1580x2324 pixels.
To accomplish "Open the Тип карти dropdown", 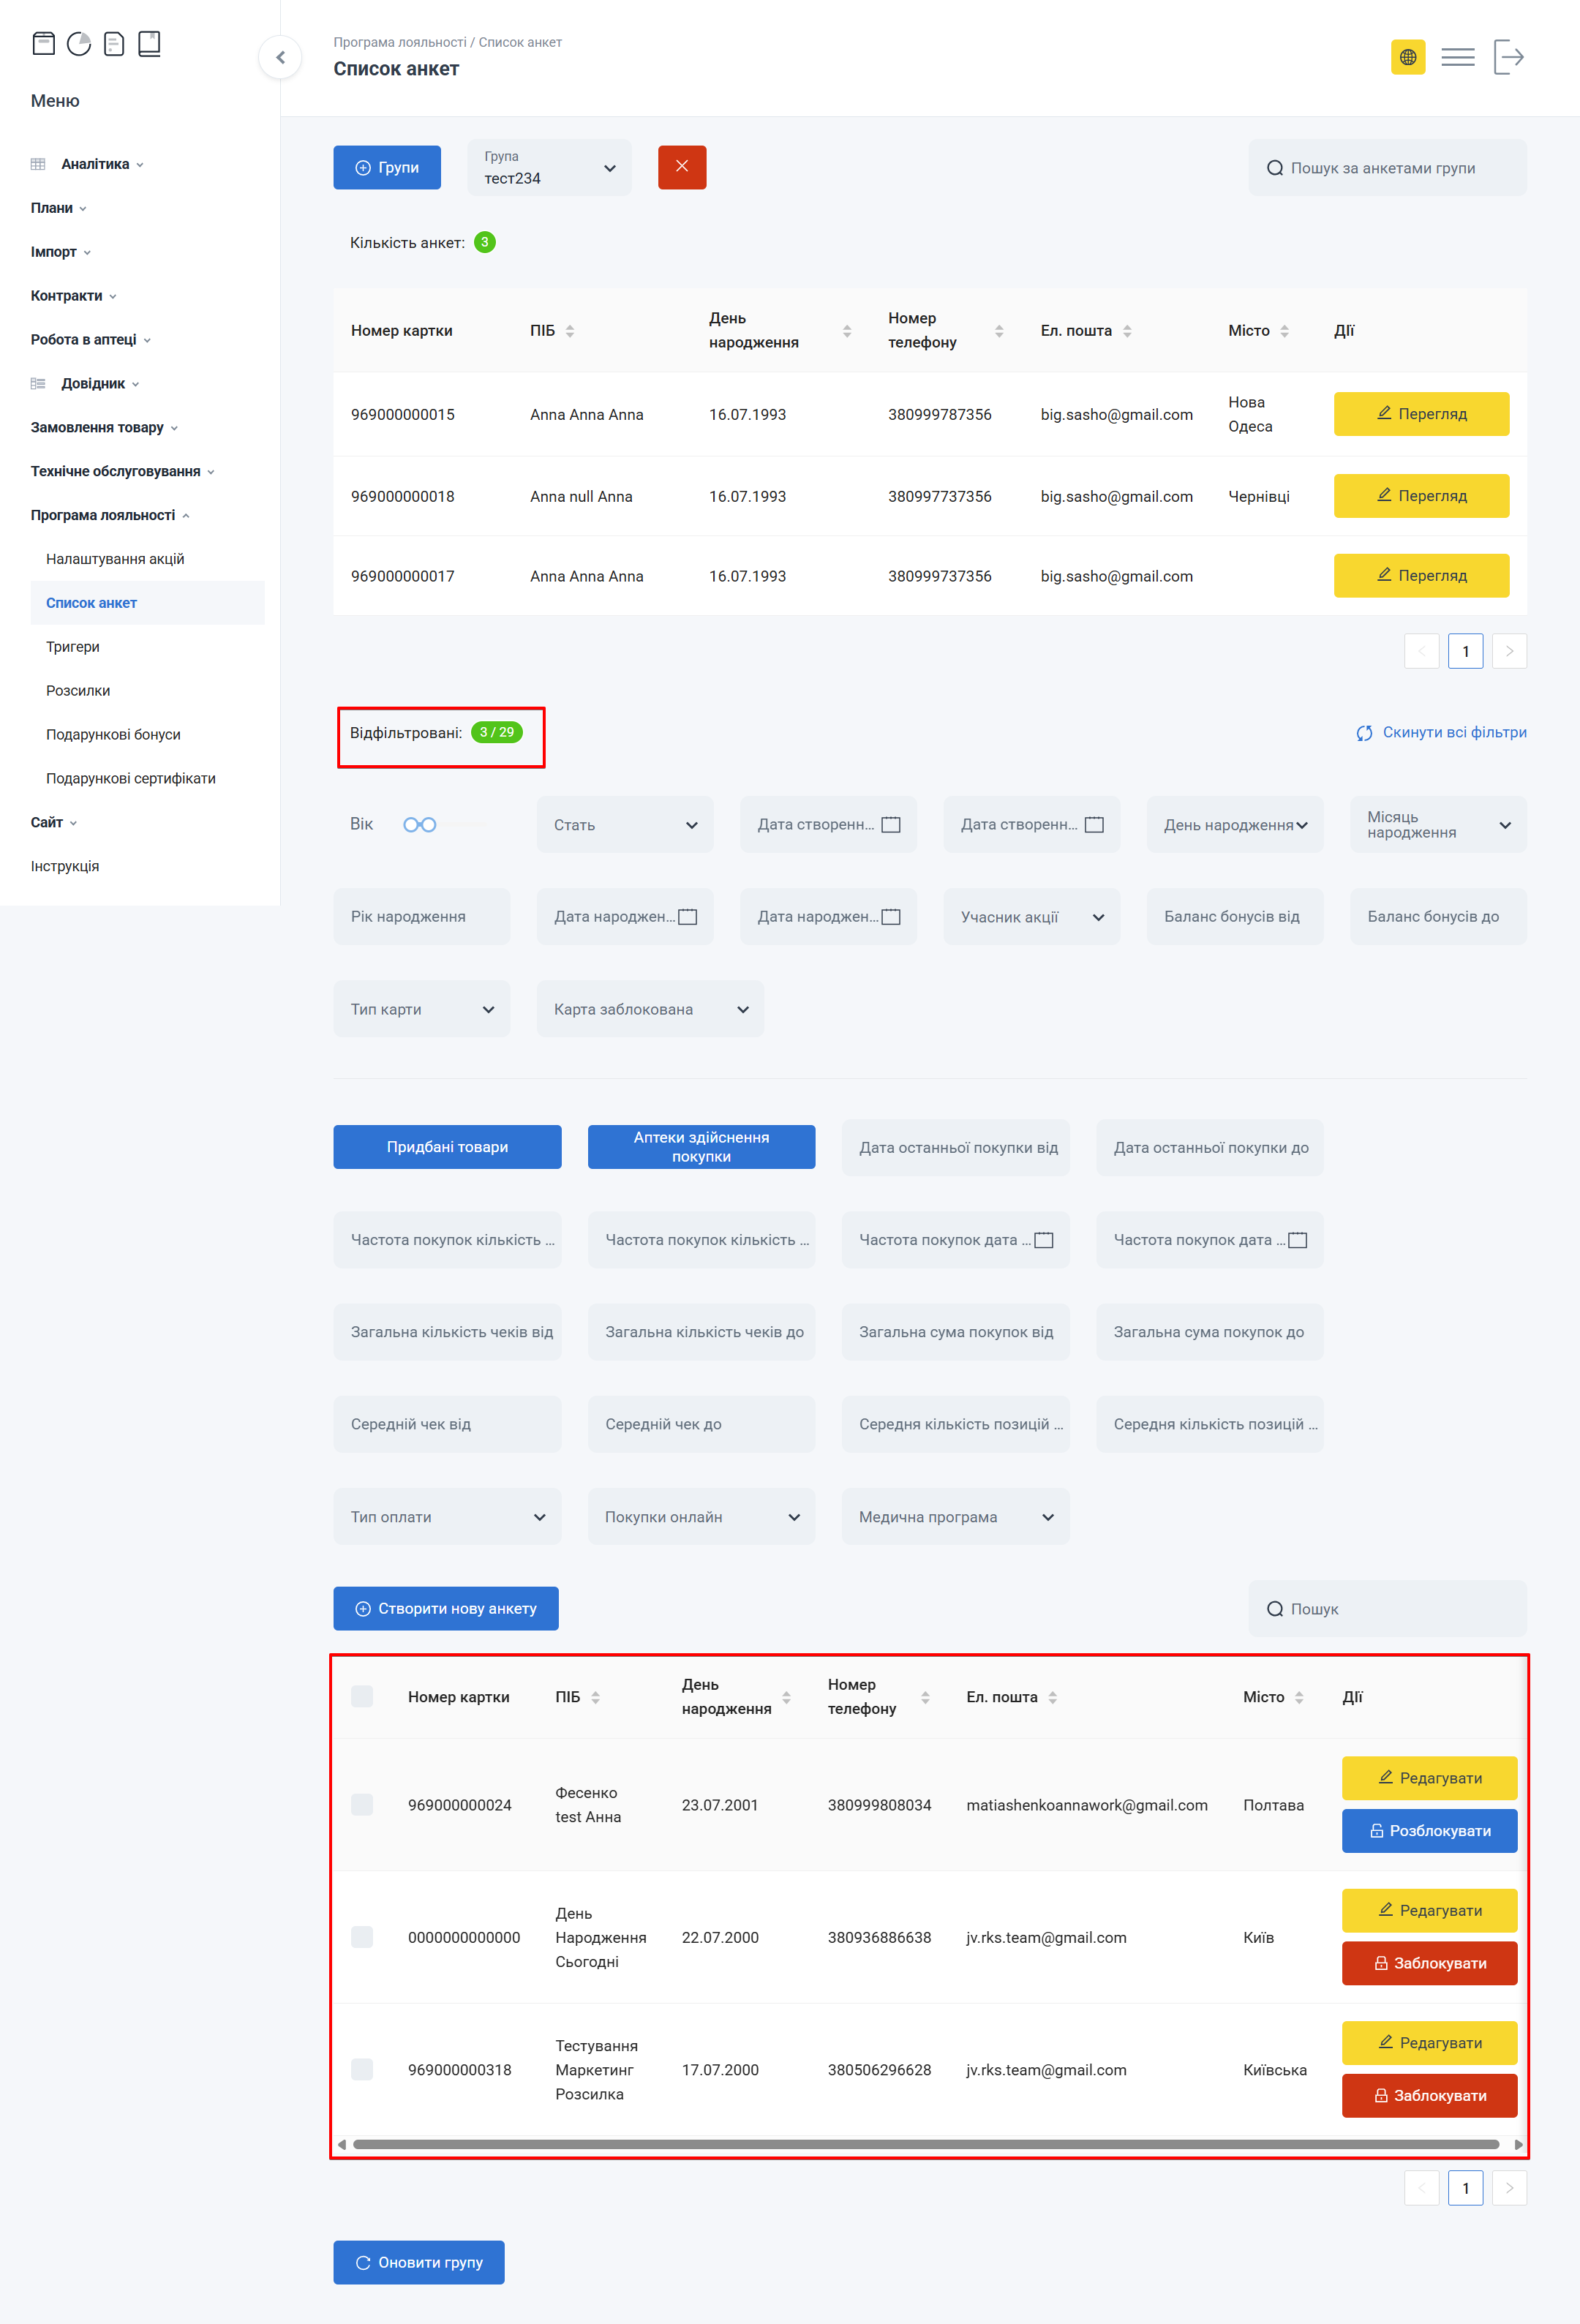I will point(421,1008).
